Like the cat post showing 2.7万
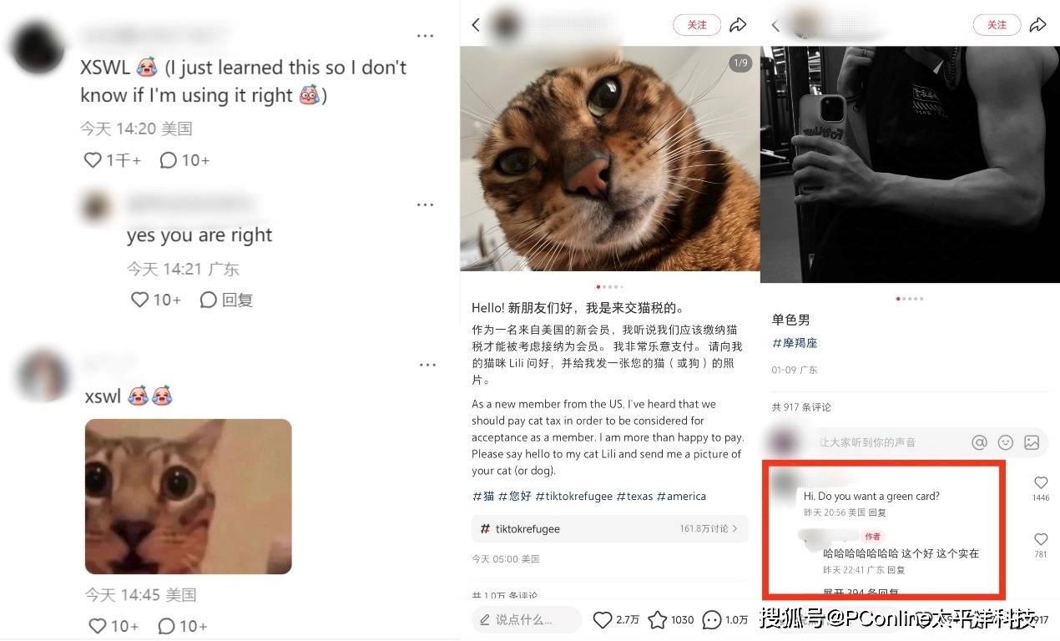1060x641 pixels. (x=603, y=619)
